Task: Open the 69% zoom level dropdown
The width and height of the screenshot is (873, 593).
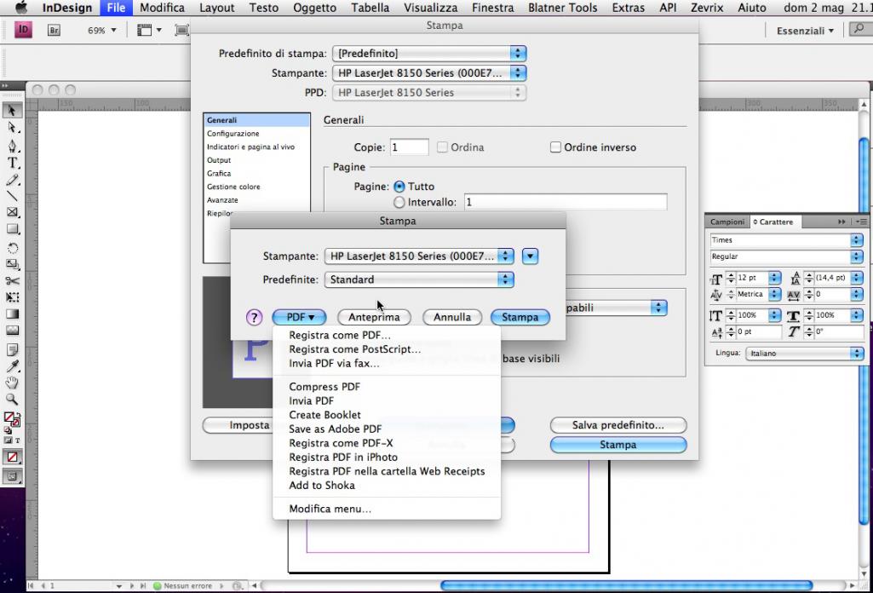Action: [102, 30]
